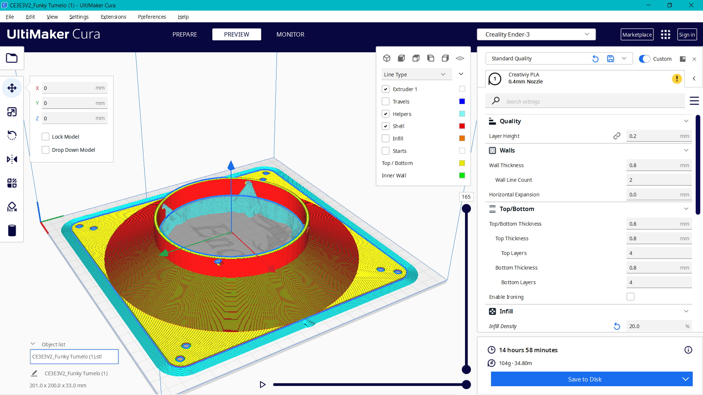This screenshot has height=395, width=703.
Task: Switch the Custom print setup toggle
Action: pos(644,59)
